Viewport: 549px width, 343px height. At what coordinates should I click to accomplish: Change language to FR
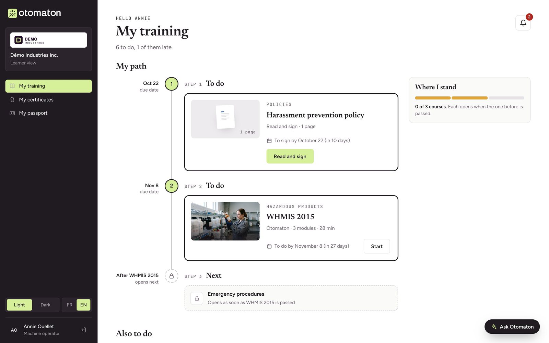click(x=70, y=305)
